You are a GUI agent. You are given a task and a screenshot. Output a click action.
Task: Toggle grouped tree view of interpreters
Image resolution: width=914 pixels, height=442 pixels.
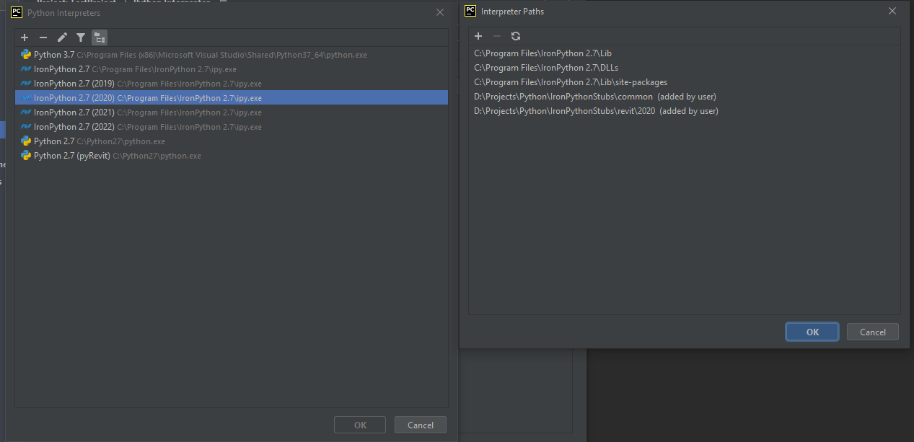click(x=99, y=37)
